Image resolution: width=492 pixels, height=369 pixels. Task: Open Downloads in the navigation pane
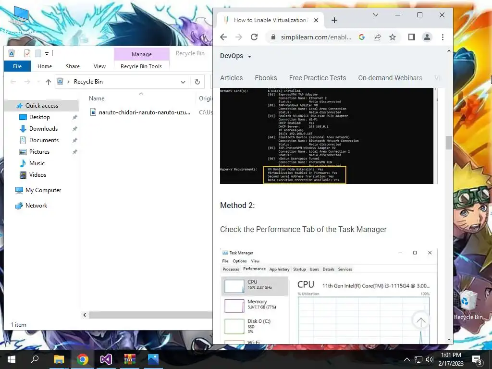click(43, 129)
